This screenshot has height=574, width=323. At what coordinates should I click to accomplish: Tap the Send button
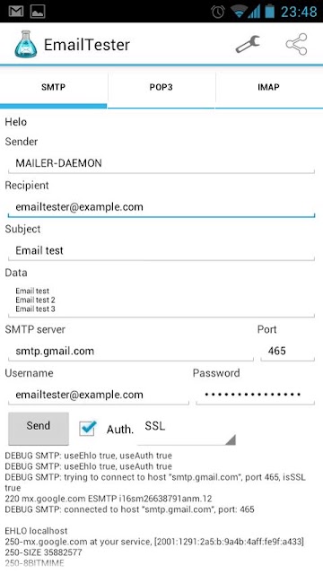click(39, 429)
